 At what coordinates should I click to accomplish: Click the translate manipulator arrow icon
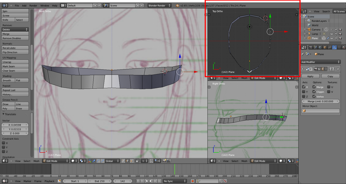click(94, 161)
